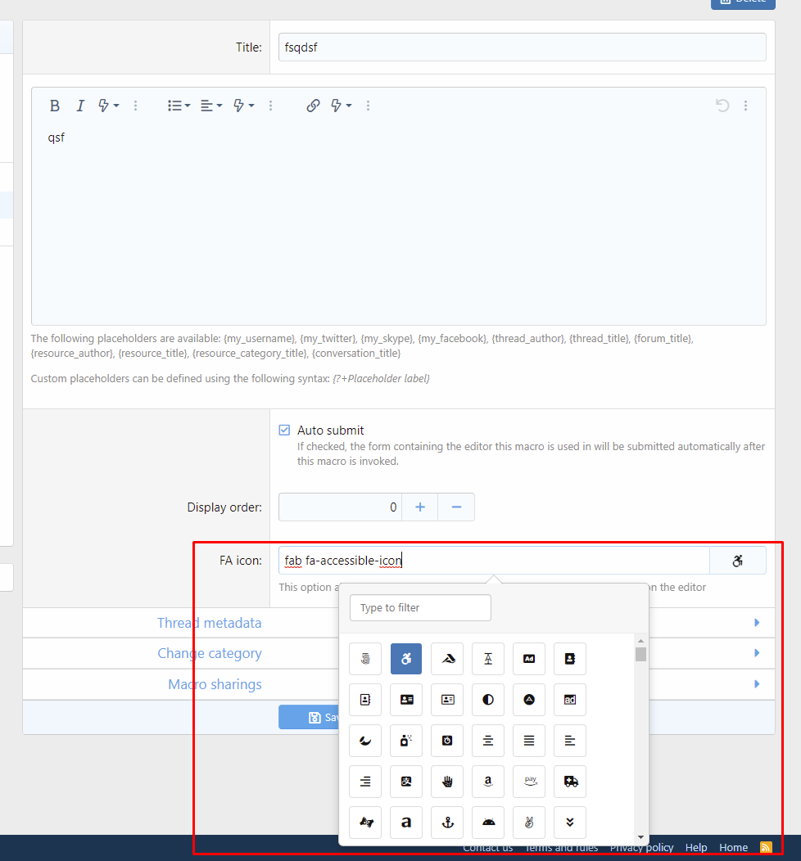
Task: Uncheck the Auto submit checkbox
Action: [284, 430]
